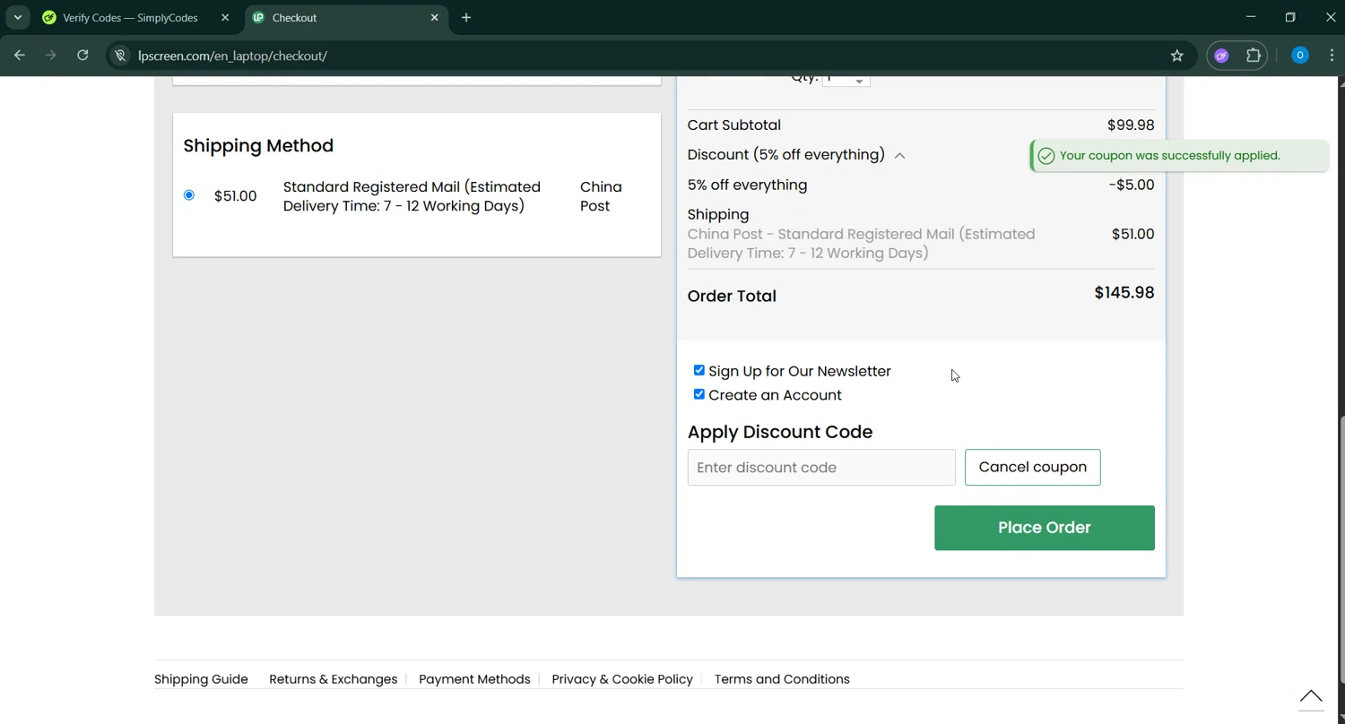
Task: Open the tab search dropdown arrow
Action: (17, 17)
